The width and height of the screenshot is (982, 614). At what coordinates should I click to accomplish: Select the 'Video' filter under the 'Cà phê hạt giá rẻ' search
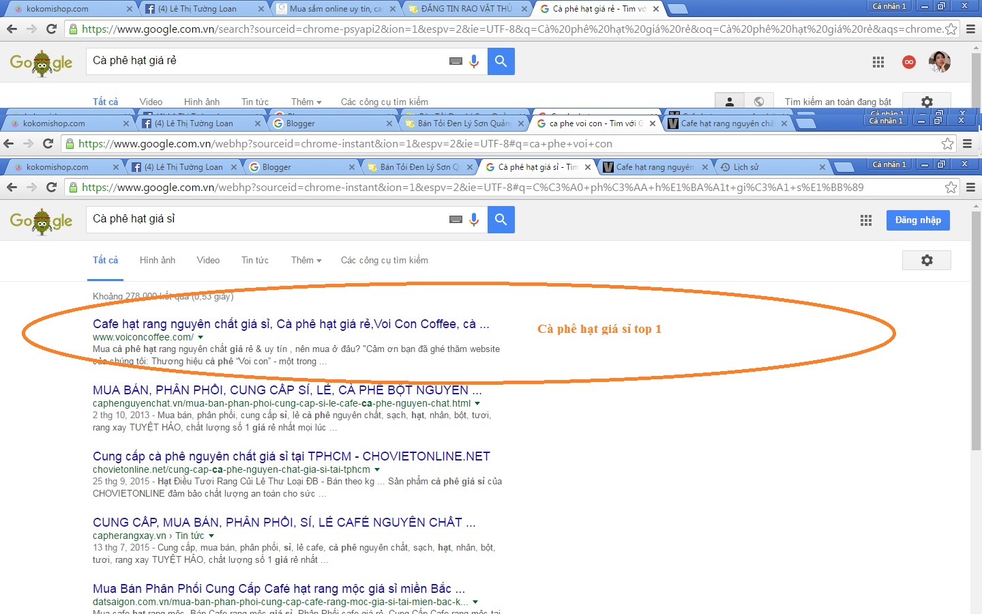pyautogui.click(x=151, y=102)
